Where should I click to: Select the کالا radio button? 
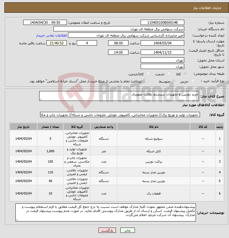click(x=185, y=74)
